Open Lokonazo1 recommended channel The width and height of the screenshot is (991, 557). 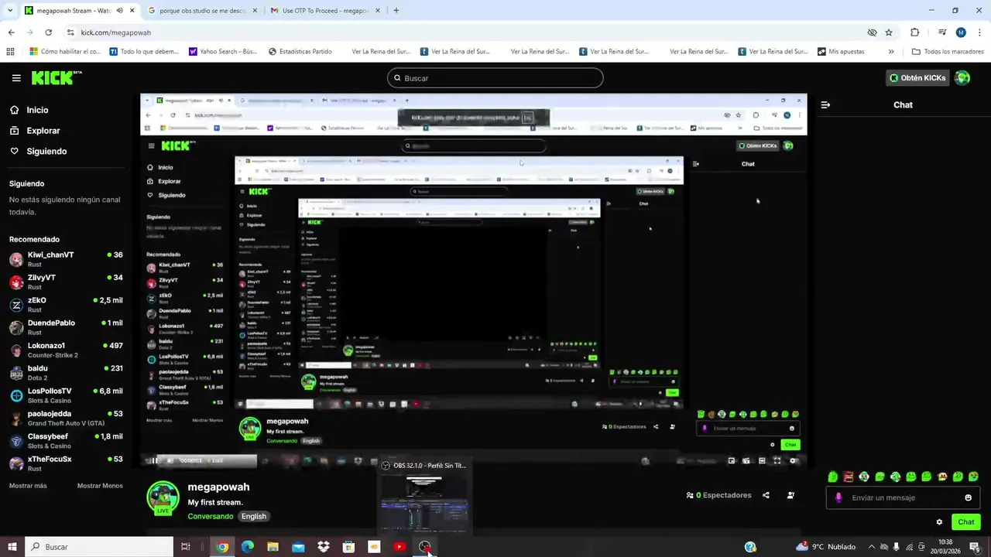coord(66,350)
